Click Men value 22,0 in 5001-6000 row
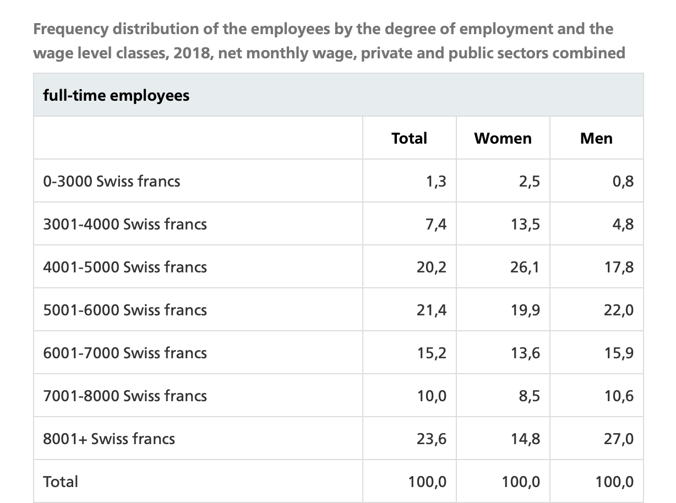676x503 pixels. click(x=619, y=310)
